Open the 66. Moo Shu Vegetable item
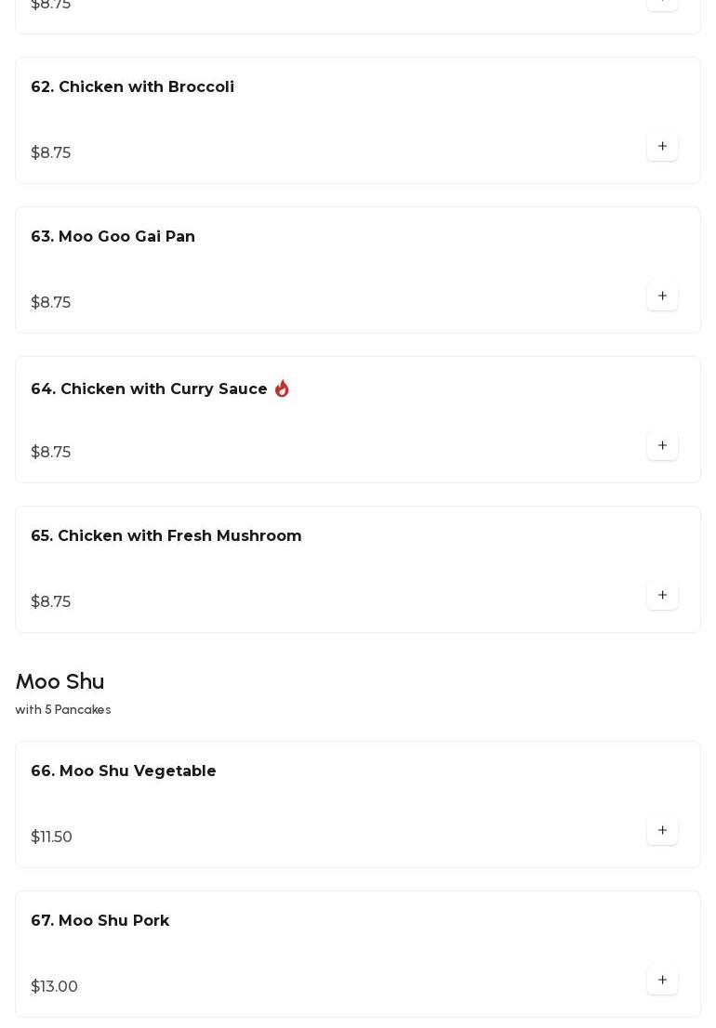716x1028 pixels. point(358,804)
